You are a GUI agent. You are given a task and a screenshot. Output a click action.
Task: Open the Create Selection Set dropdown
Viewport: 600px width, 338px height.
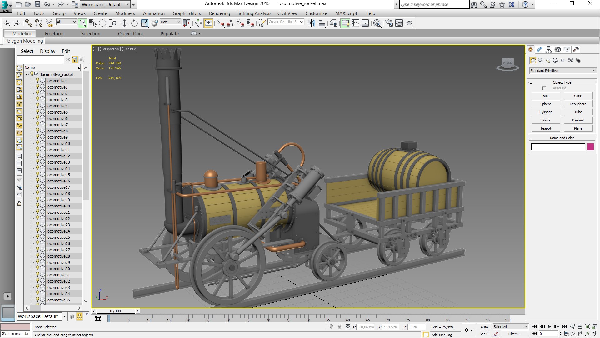click(x=286, y=22)
